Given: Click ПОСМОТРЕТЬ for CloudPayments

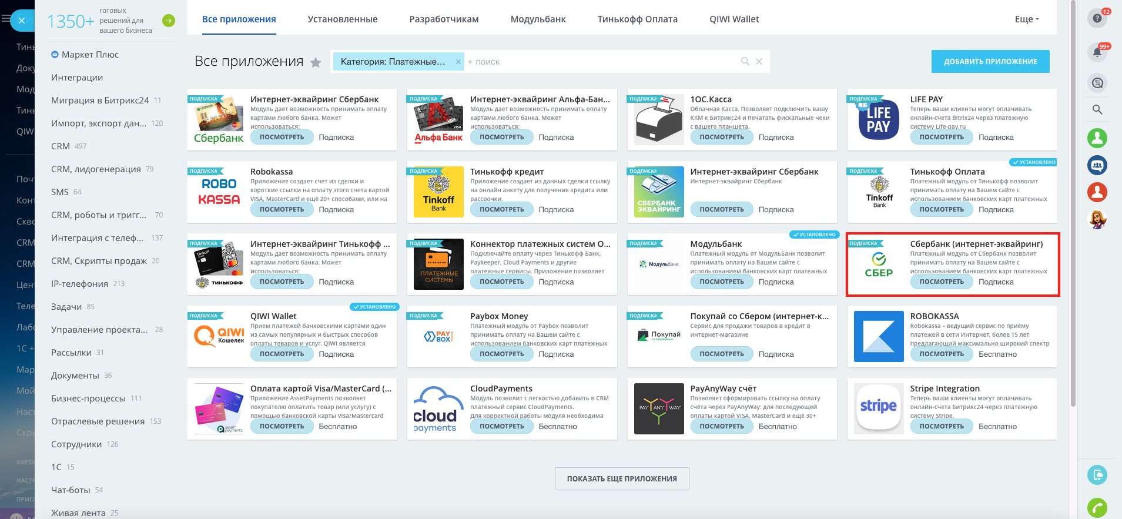Looking at the screenshot, I should (x=502, y=427).
